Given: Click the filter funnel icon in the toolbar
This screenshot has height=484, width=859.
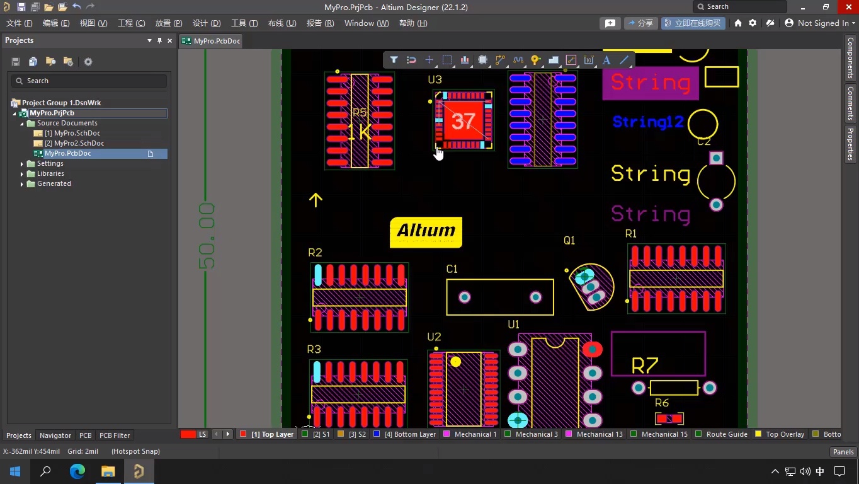Looking at the screenshot, I should coord(394,60).
